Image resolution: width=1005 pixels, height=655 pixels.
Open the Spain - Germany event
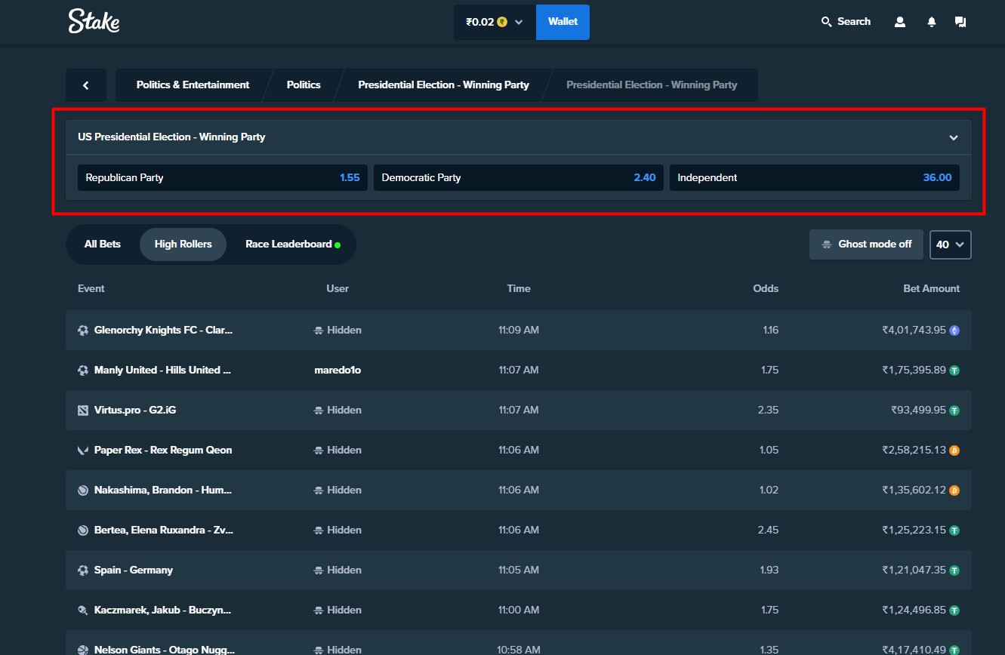tap(134, 570)
